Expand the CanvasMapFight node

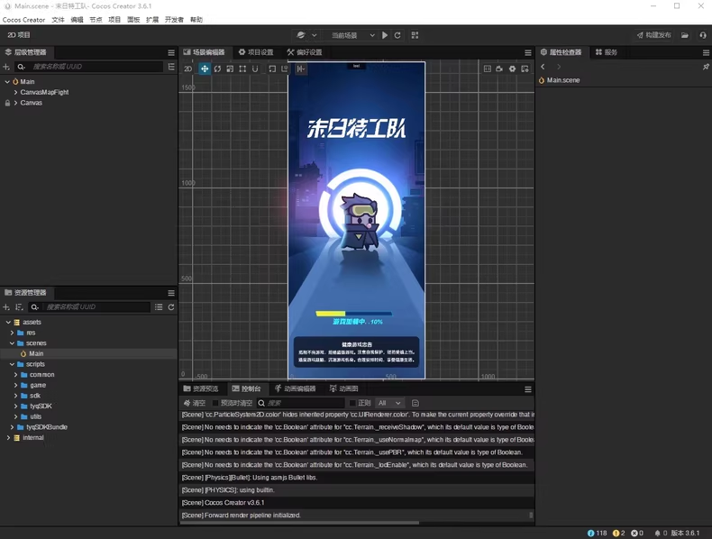(x=15, y=92)
